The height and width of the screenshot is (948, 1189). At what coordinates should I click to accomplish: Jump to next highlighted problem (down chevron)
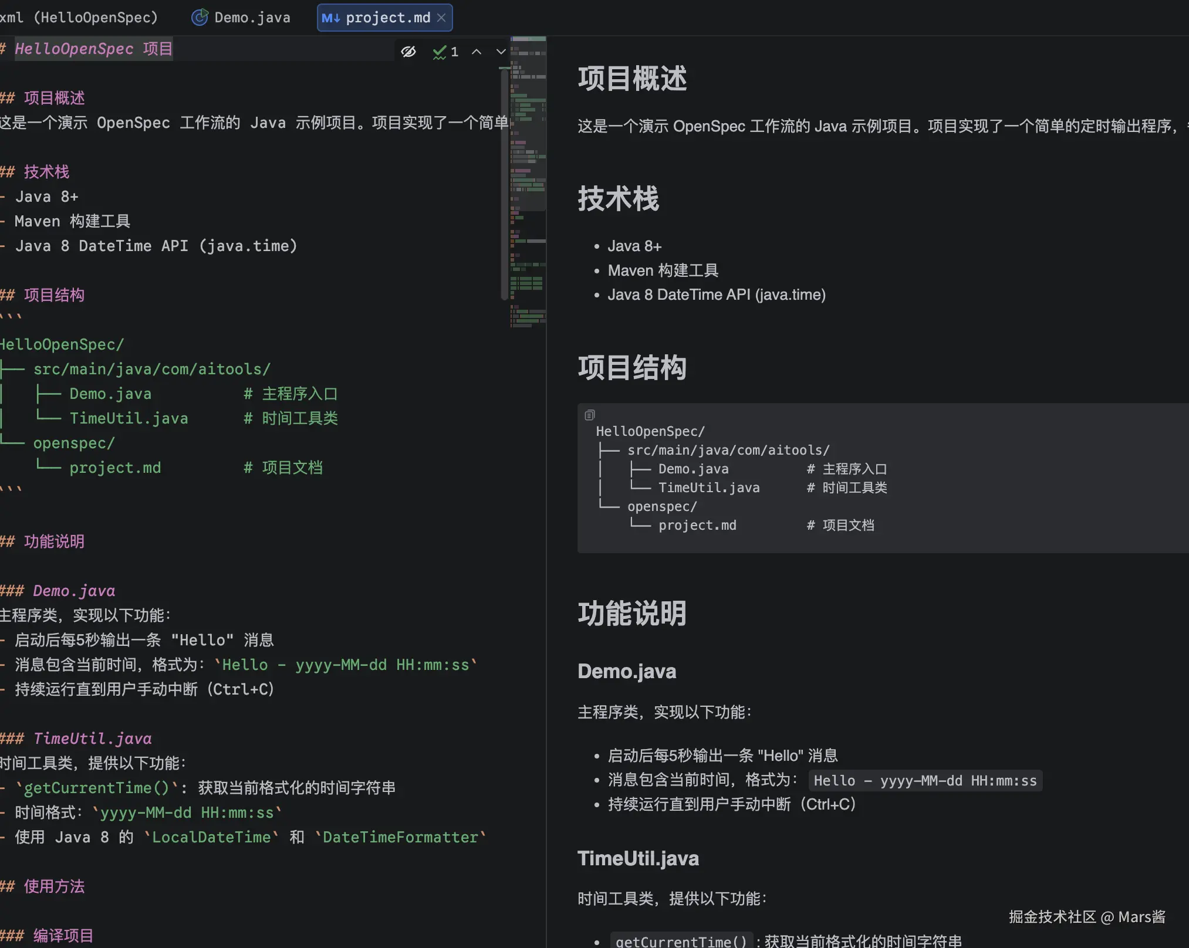[501, 52]
